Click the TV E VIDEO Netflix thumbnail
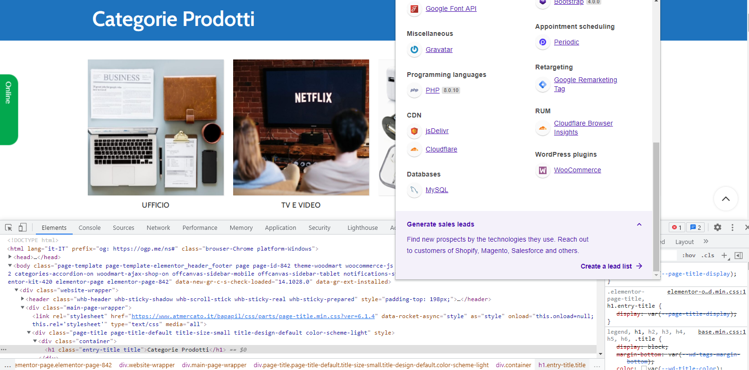Image resolution: width=749 pixels, height=370 pixels. [x=301, y=127]
